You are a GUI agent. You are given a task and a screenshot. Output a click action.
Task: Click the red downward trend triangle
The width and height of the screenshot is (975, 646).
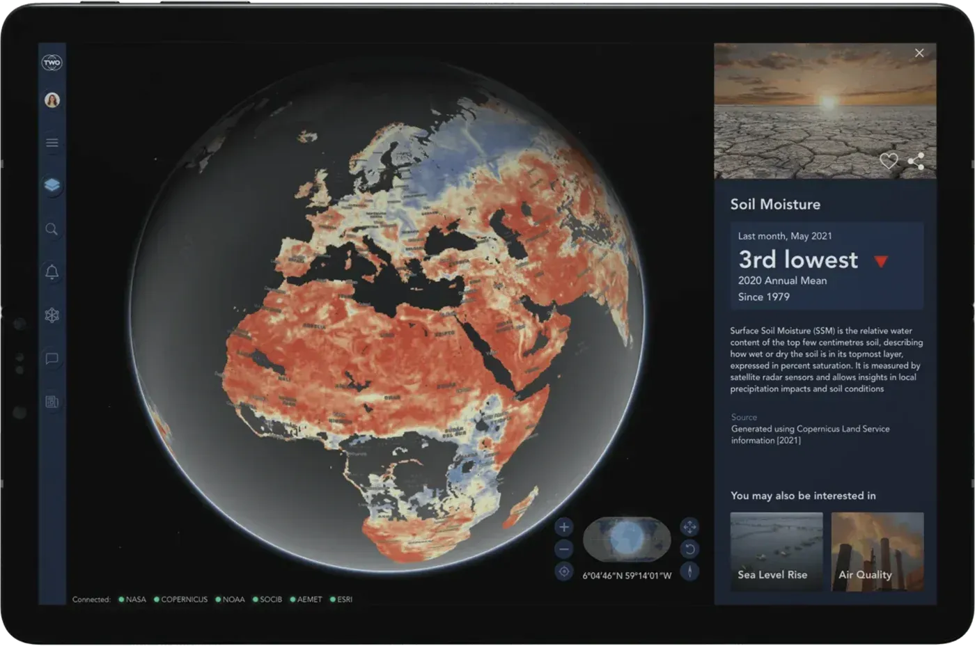881,262
